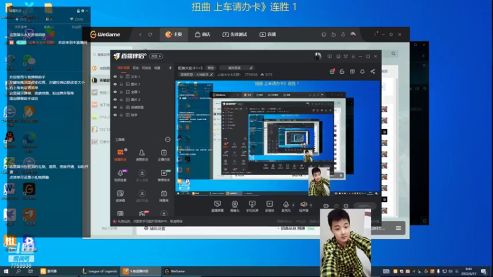Hide the 全屏 1 layer
This screenshot has width=493, height=277.
point(115,92)
